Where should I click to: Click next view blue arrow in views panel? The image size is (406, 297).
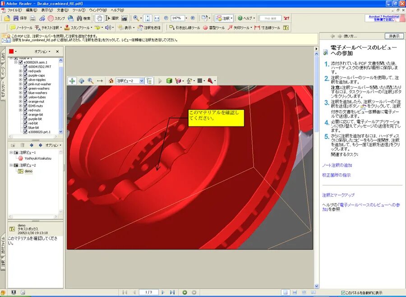[41, 145]
